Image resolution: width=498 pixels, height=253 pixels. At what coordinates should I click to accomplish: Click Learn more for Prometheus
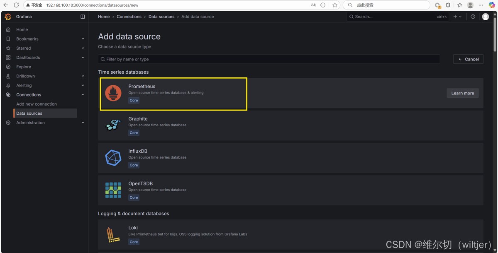point(462,93)
